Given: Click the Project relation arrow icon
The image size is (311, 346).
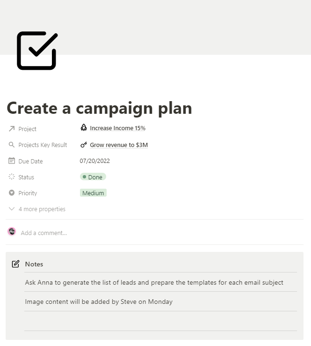Looking at the screenshot, I should pos(12,129).
